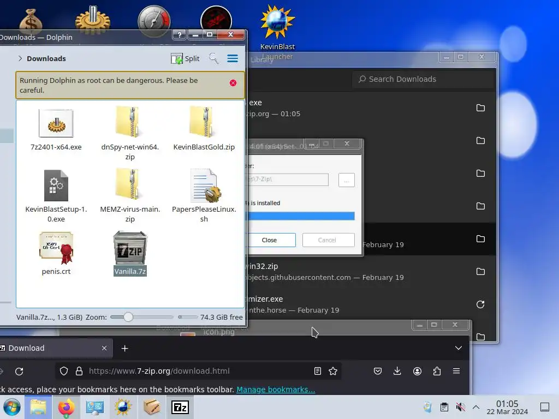Open search in the Dolphin toolbar
The width and height of the screenshot is (559, 419).
click(213, 58)
